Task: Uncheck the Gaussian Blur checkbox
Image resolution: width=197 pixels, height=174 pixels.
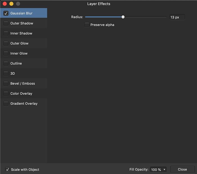Action: pos(6,13)
